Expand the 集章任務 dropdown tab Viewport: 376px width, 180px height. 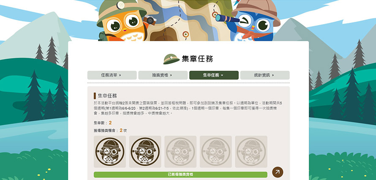(214, 75)
